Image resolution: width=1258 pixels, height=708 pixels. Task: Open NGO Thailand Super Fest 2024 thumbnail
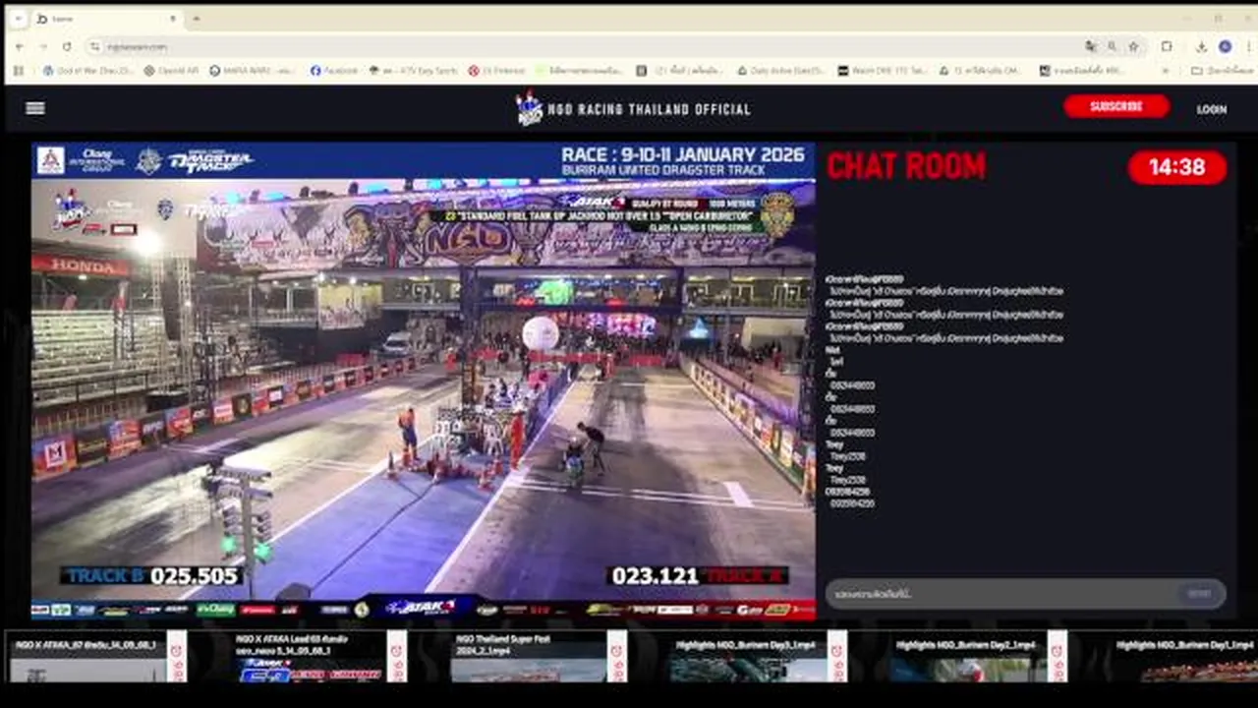click(527, 657)
